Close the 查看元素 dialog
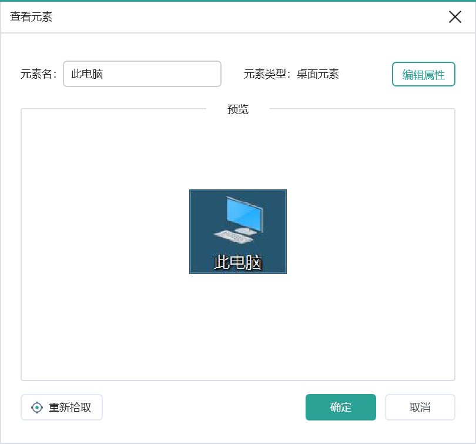 [x=455, y=16]
